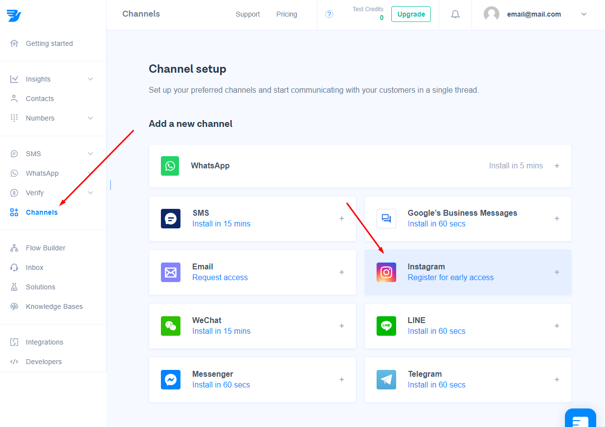The height and width of the screenshot is (427, 605).
Task: Click WhatsApp Install in 5 mins text
Action: (x=516, y=166)
